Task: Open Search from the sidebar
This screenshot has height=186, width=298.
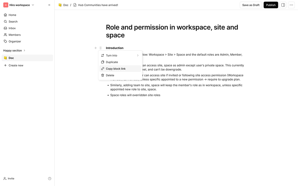Action: tap(27, 21)
